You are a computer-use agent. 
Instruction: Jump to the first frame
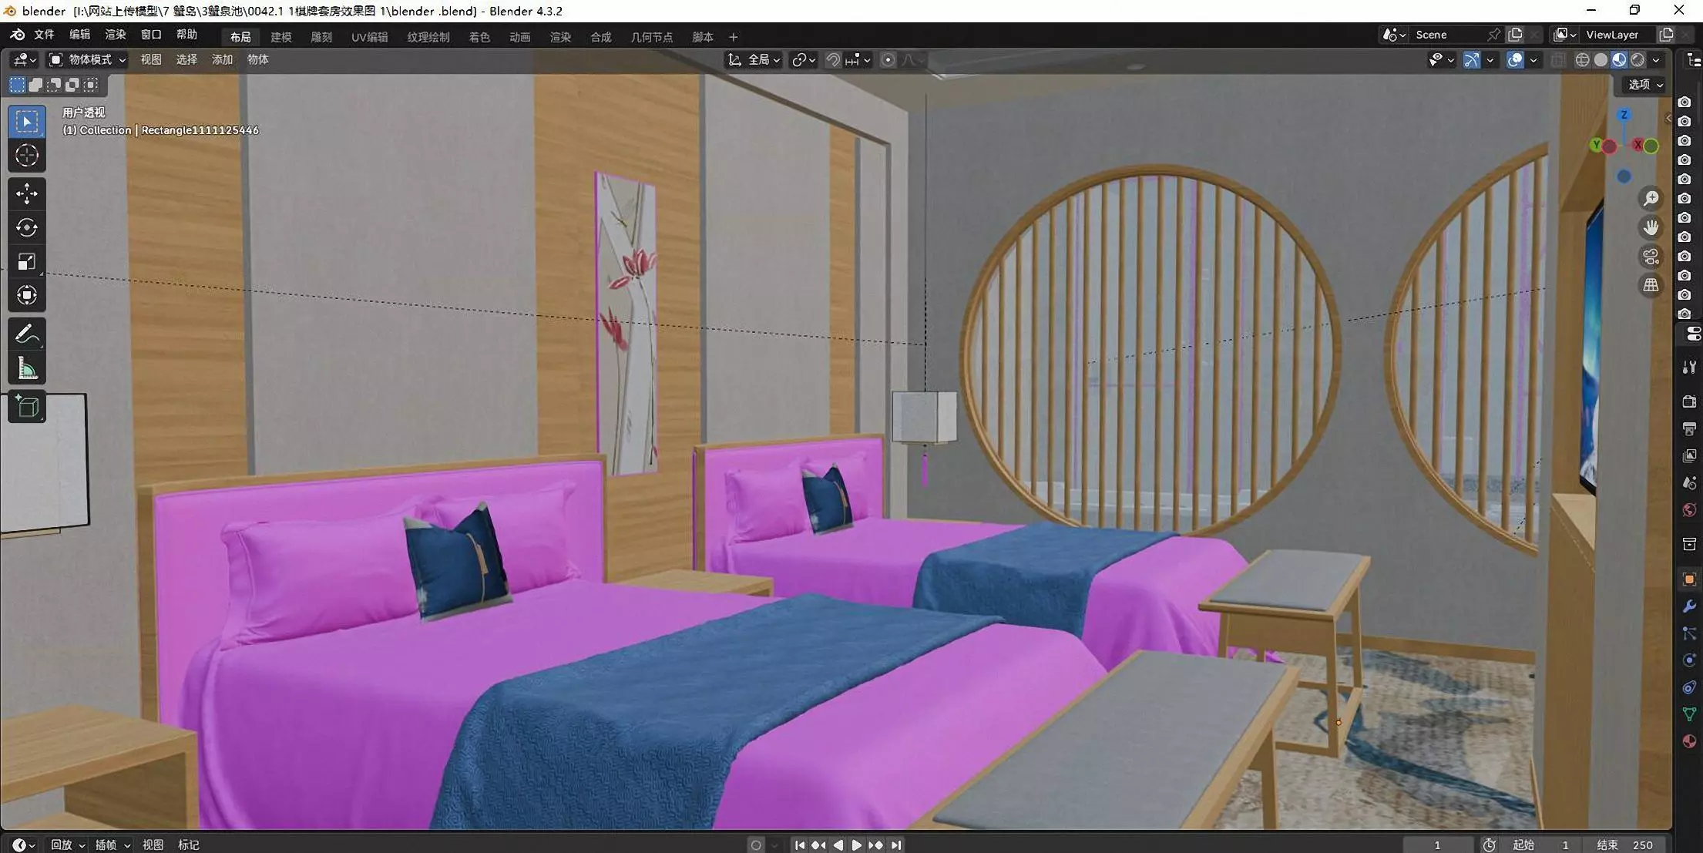click(x=800, y=845)
